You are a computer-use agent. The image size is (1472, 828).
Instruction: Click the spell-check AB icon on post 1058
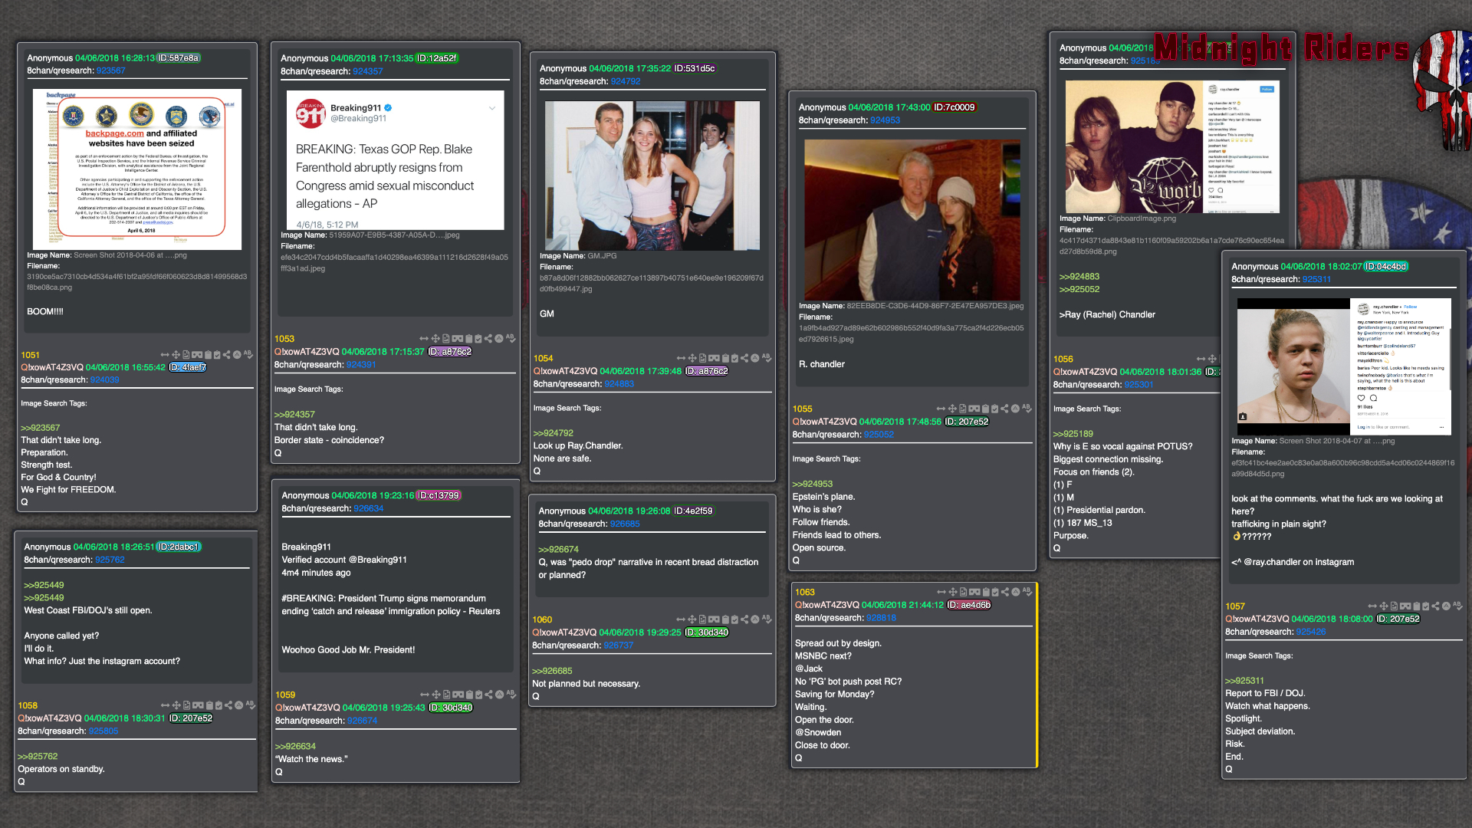pyautogui.click(x=250, y=705)
